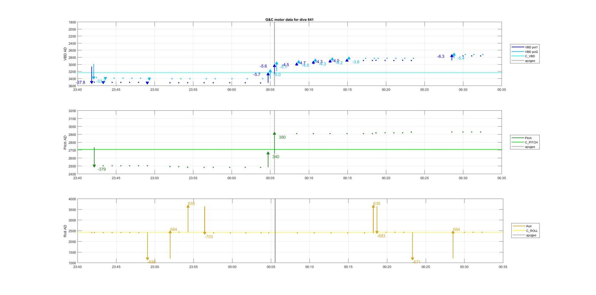Click the '4000' roll y-axis tick label
This screenshot has width=596, height=295.
(72, 199)
